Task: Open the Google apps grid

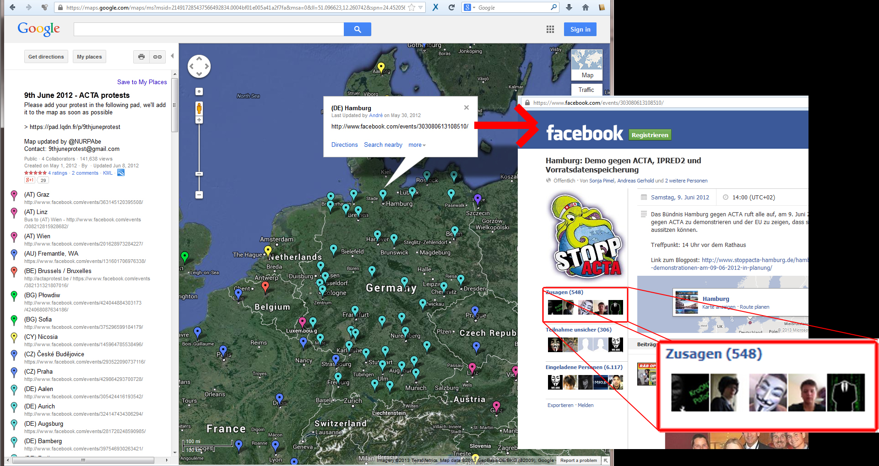Action: (x=550, y=29)
